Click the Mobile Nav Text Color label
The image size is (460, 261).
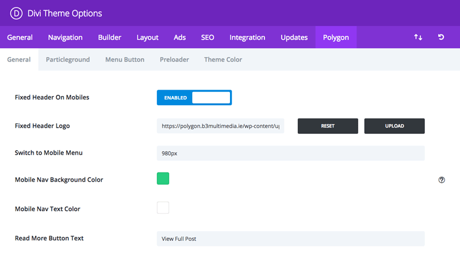click(x=48, y=209)
